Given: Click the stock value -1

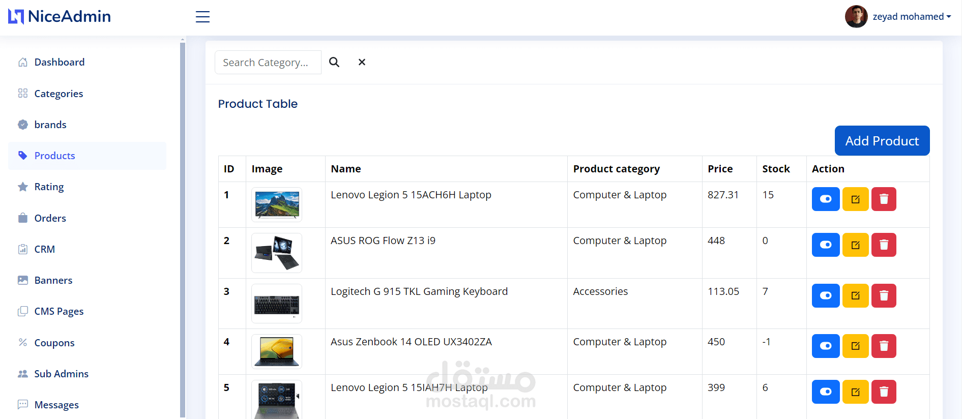Looking at the screenshot, I should click(766, 342).
